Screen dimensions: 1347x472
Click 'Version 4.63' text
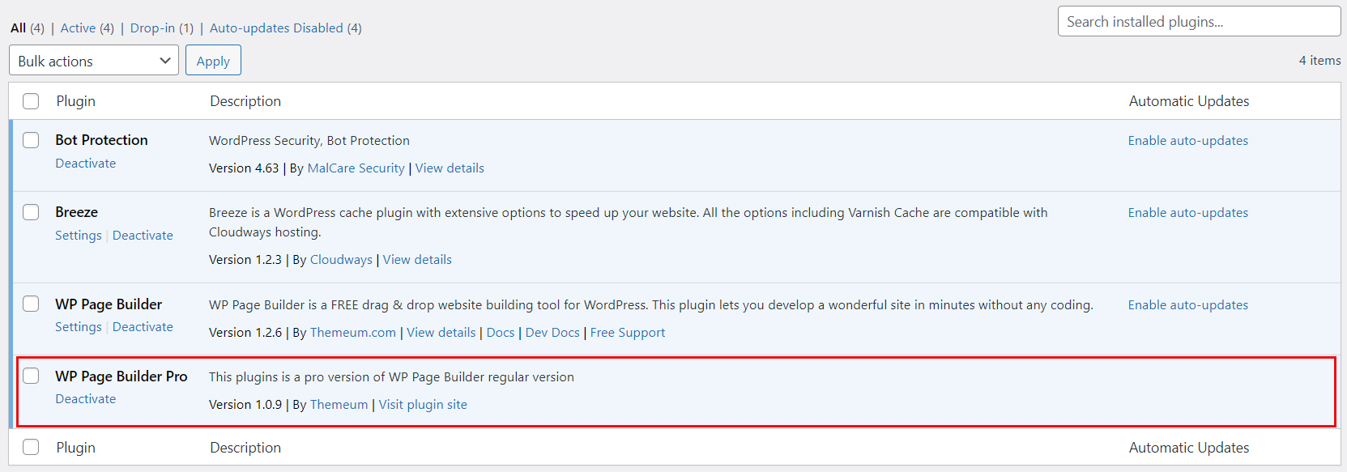point(244,168)
